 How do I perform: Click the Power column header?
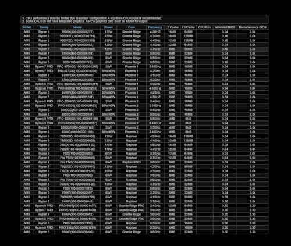108,27
